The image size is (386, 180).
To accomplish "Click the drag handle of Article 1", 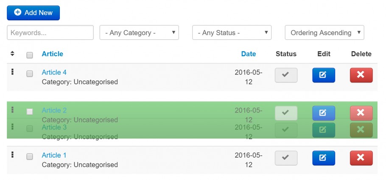I will coord(12,155).
